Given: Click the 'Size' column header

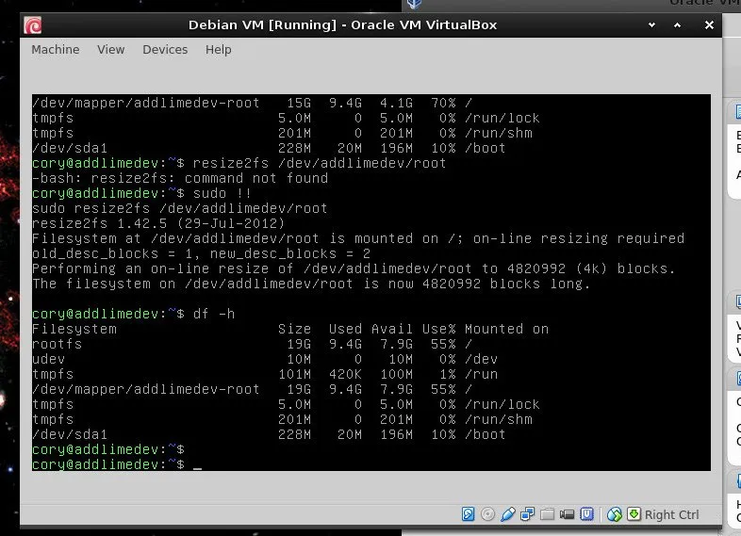Looking at the screenshot, I should tap(294, 329).
